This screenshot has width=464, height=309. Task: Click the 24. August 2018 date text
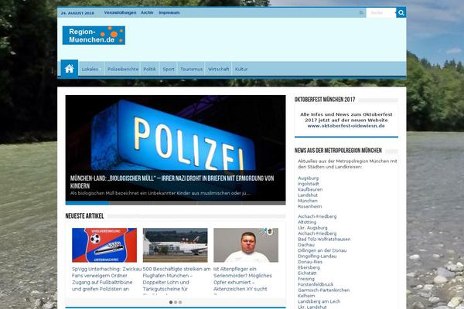point(77,13)
